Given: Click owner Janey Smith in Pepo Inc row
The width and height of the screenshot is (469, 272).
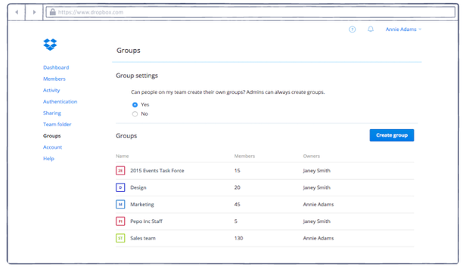Looking at the screenshot, I should click(x=317, y=221).
